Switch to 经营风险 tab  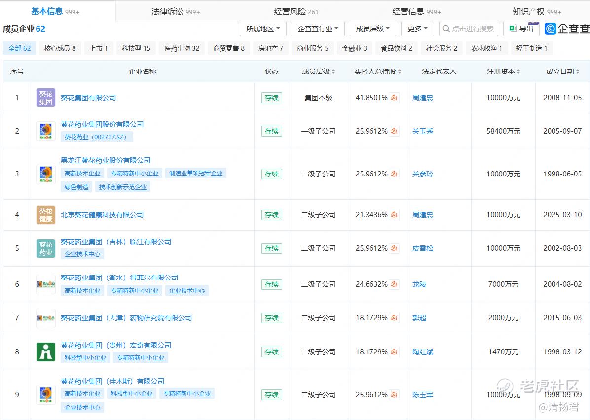(x=296, y=12)
